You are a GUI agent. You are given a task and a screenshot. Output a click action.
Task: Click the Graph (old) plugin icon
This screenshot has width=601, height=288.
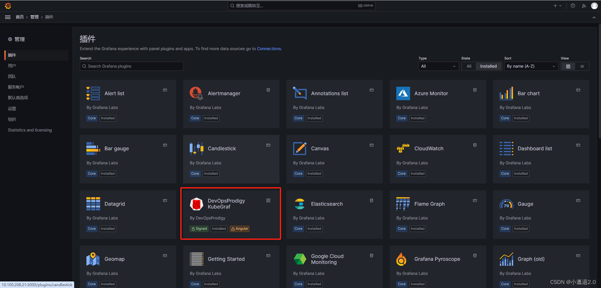click(x=506, y=259)
